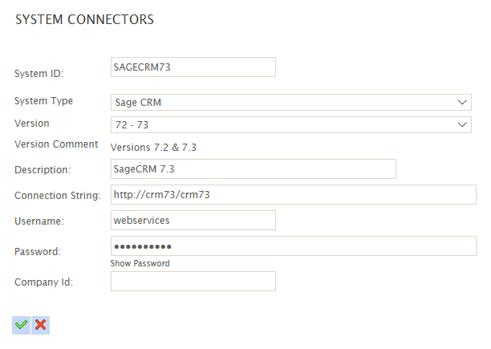This screenshot has width=491, height=349.
Task: Open the System Type dropdown showing Sage CRM
Action: coord(290,103)
